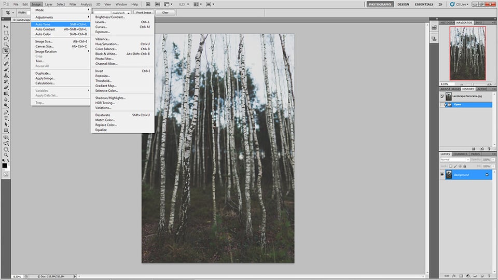
Task: Open the Filter menu
Action: (x=73, y=4)
